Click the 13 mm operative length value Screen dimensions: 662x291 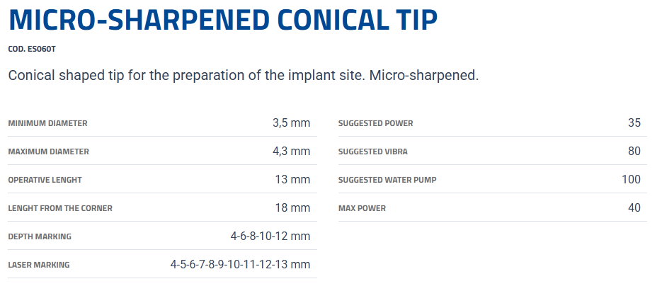click(x=292, y=179)
